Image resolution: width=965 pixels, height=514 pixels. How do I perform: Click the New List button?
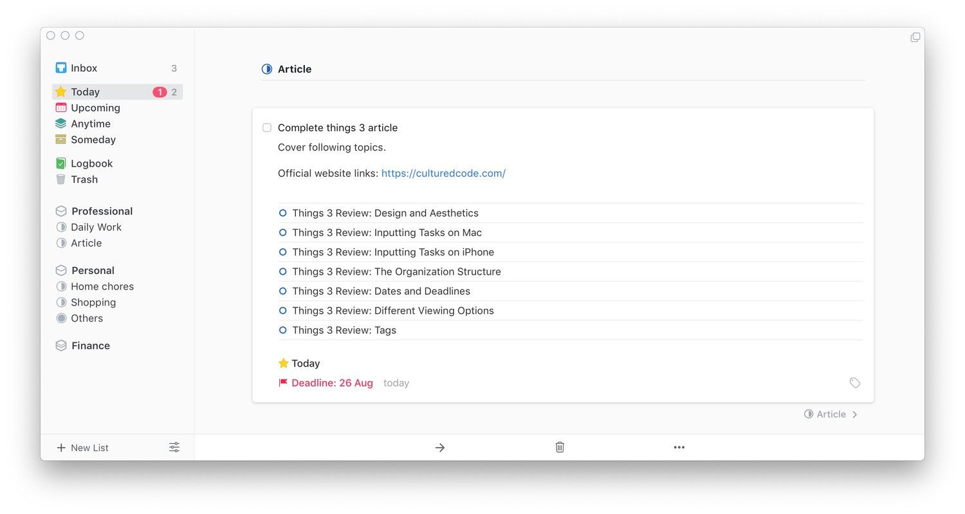[82, 448]
